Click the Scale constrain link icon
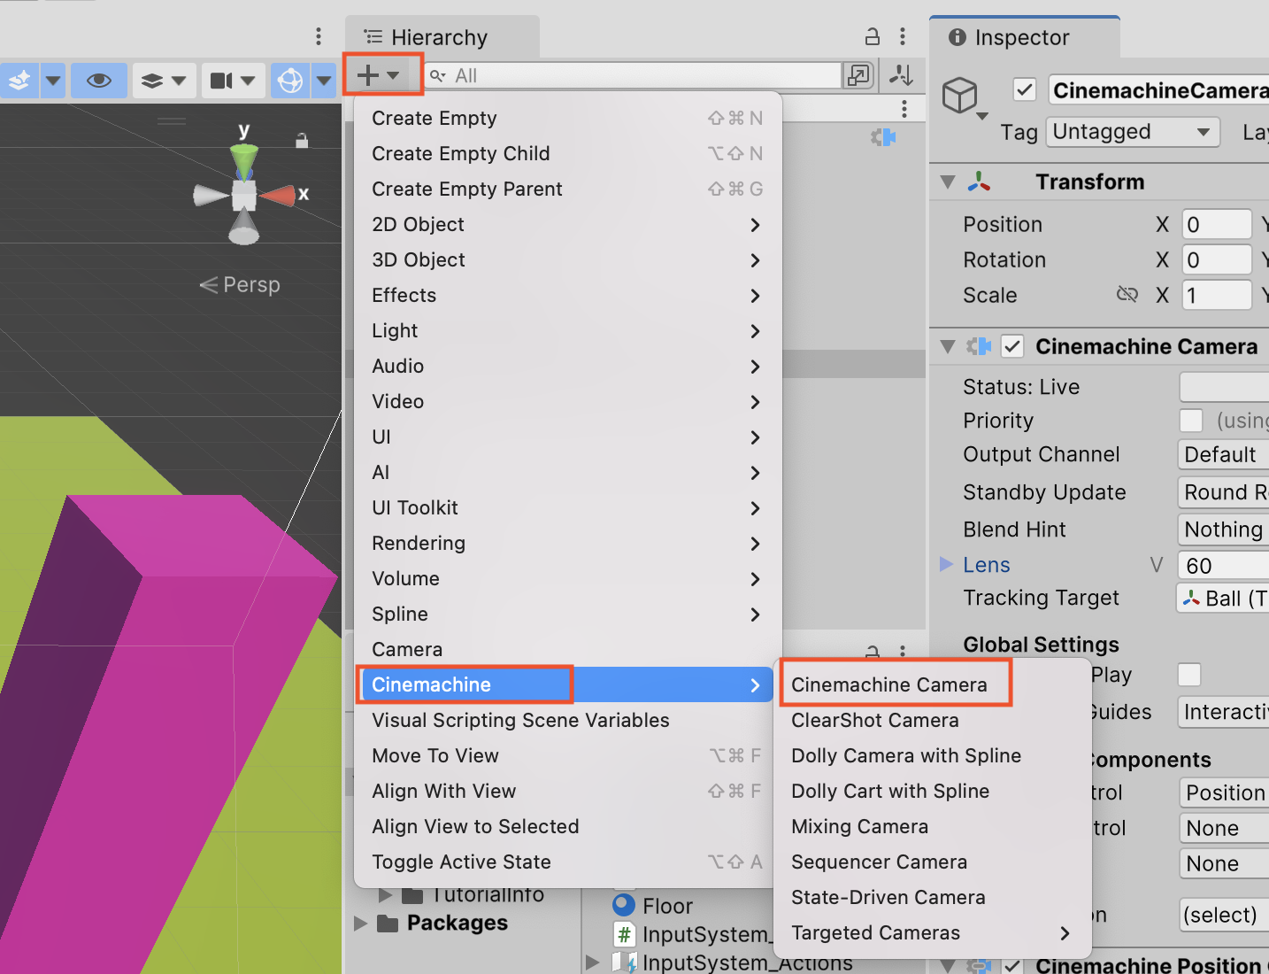1269x974 pixels. coord(1127,294)
